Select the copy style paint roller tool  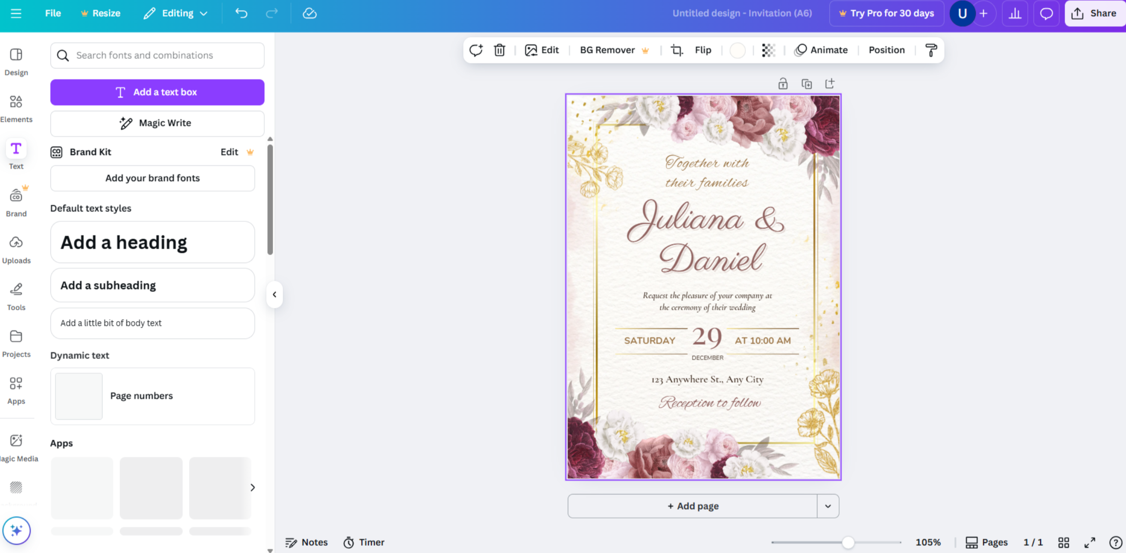coord(931,50)
